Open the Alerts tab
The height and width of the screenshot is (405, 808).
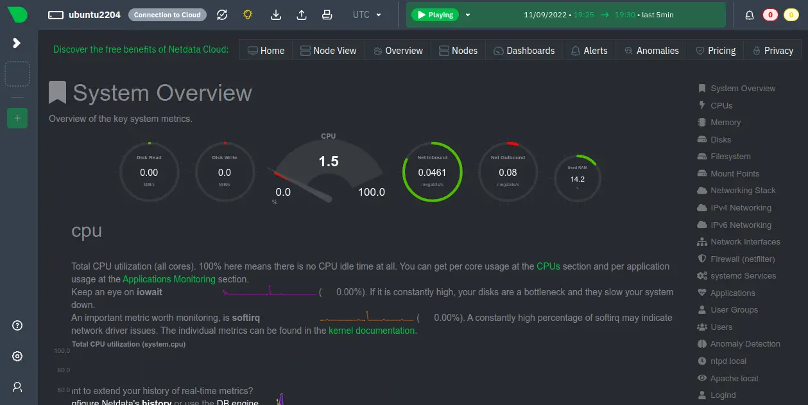pyautogui.click(x=589, y=51)
